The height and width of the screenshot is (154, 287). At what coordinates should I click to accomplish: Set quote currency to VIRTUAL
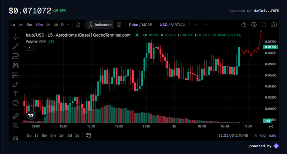pyautogui.click(x=178, y=25)
